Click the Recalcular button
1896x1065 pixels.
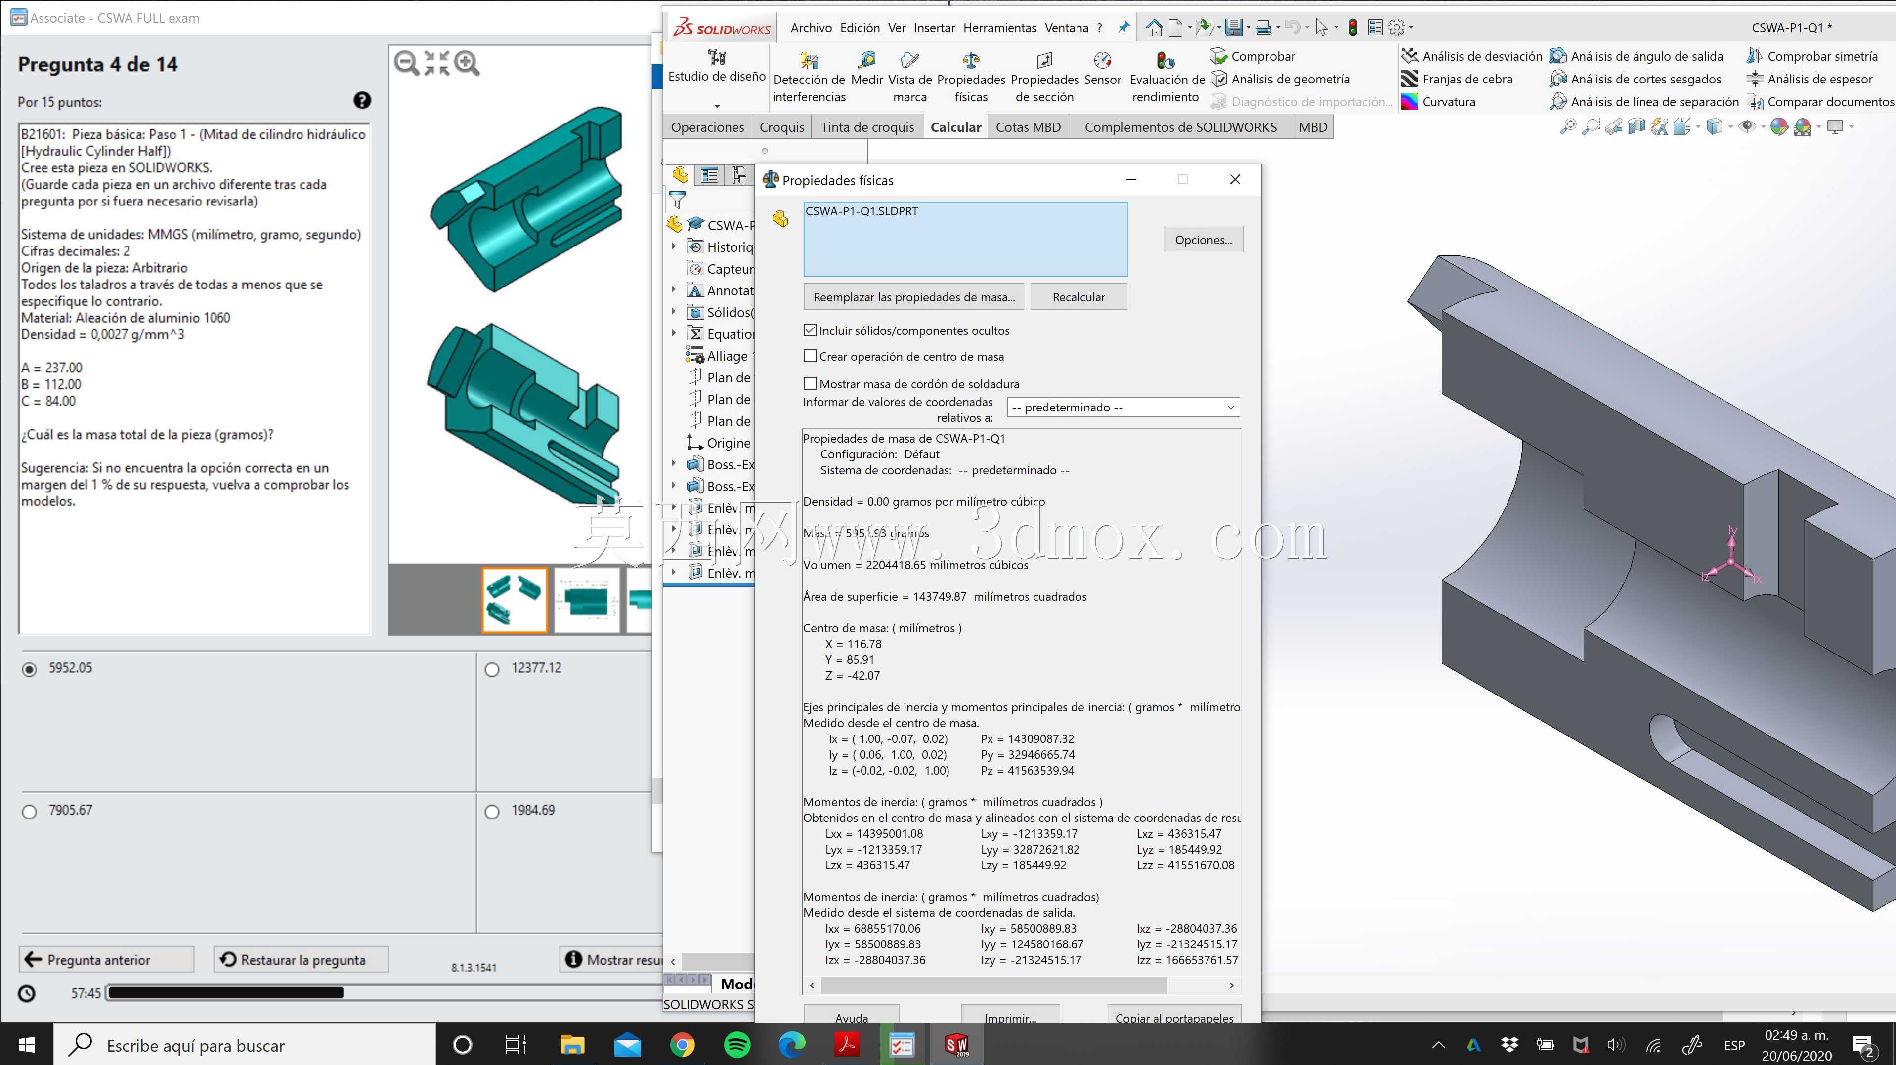(1078, 297)
